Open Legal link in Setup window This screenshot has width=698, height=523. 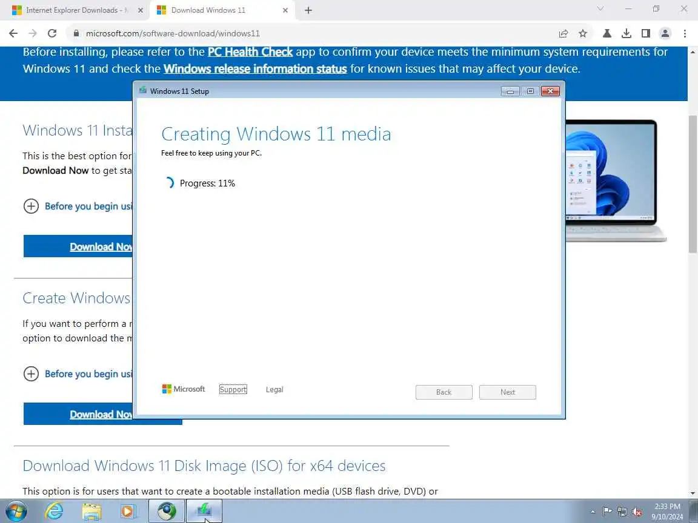point(274,390)
